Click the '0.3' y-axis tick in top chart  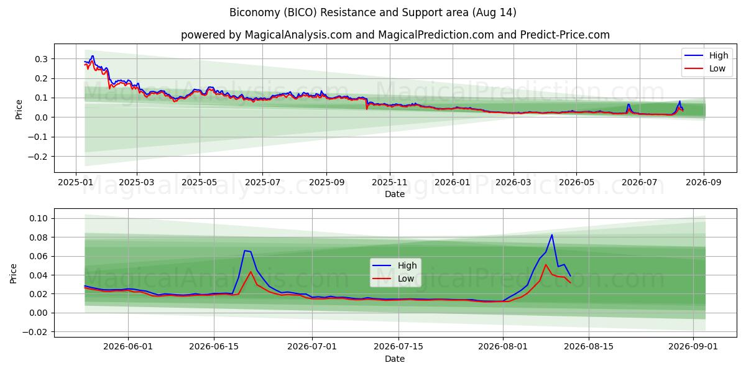pos(42,59)
